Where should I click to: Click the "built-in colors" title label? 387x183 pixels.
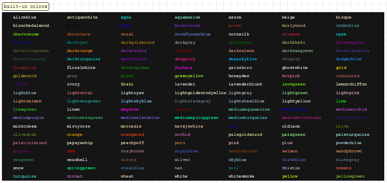[26, 6]
